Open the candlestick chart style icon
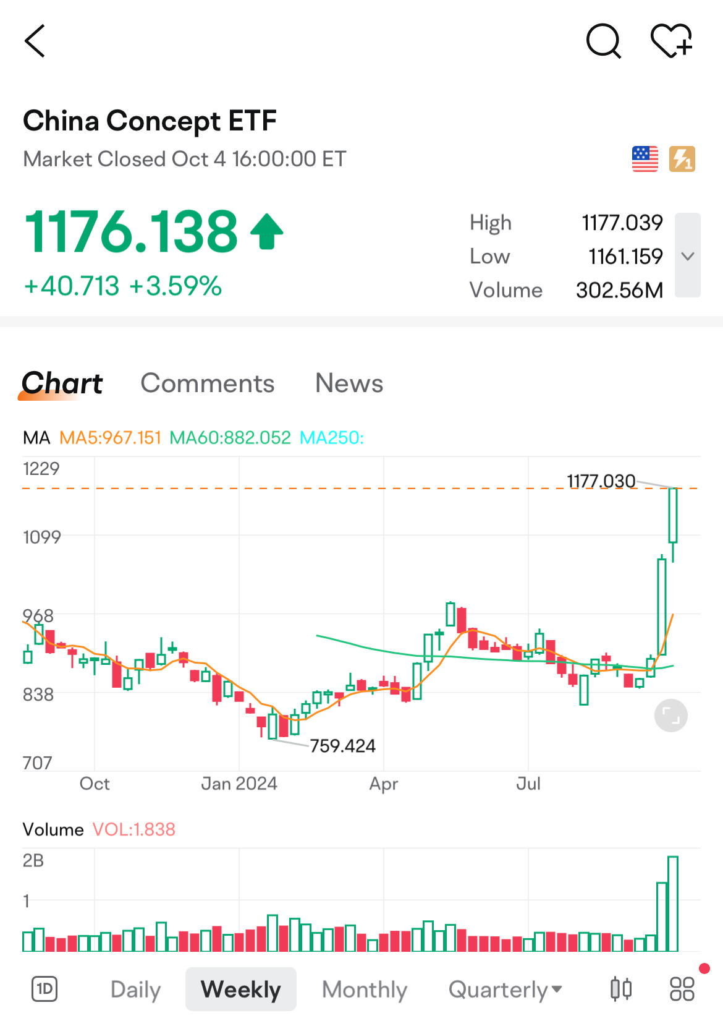 [621, 989]
